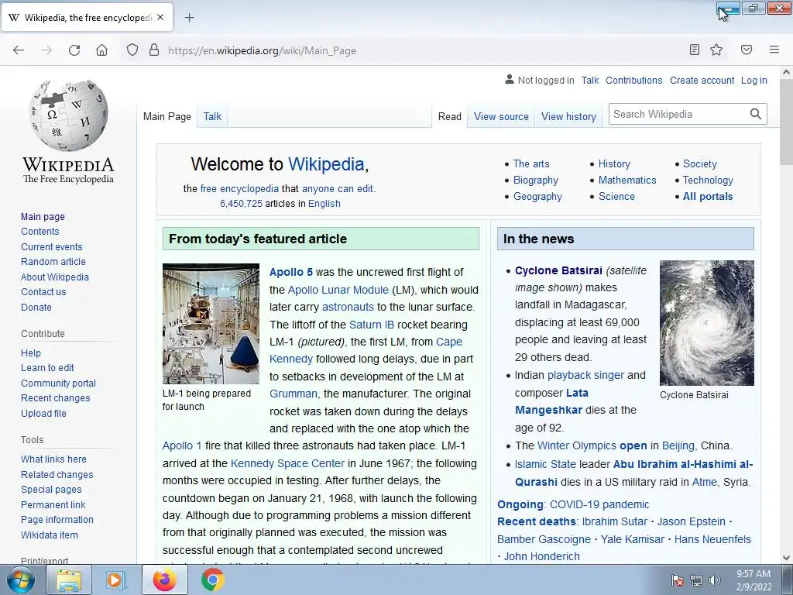Reload the current page
This screenshot has width=793, height=595.
tap(74, 50)
